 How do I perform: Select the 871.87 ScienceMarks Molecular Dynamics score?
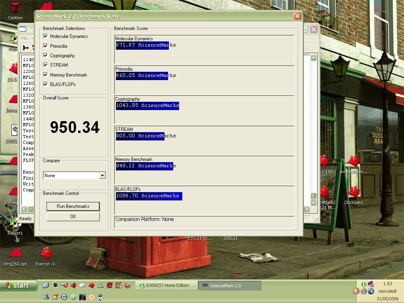pos(146,45)
